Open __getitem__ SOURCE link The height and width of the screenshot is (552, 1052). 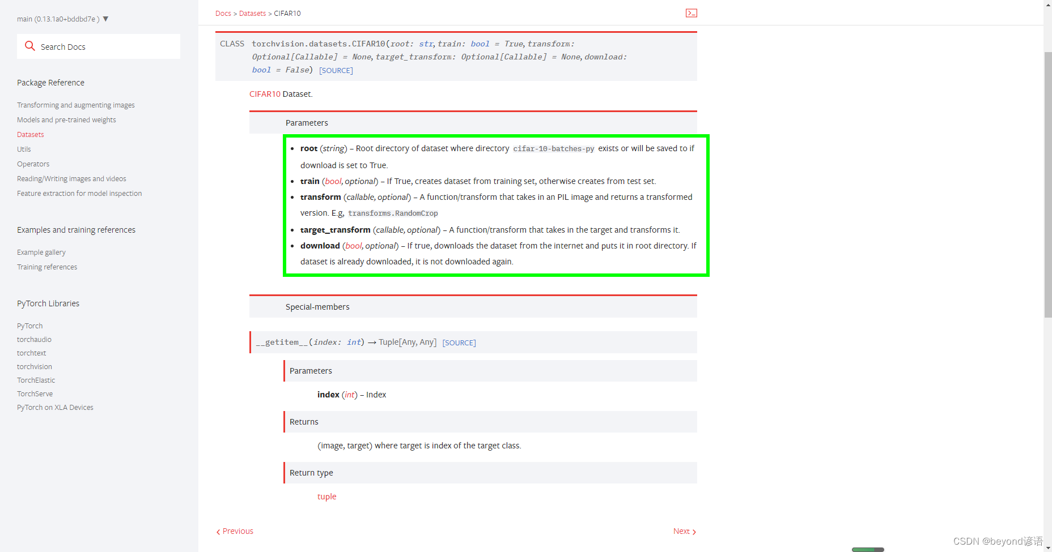pyautogui.click(x=459, y=343)
